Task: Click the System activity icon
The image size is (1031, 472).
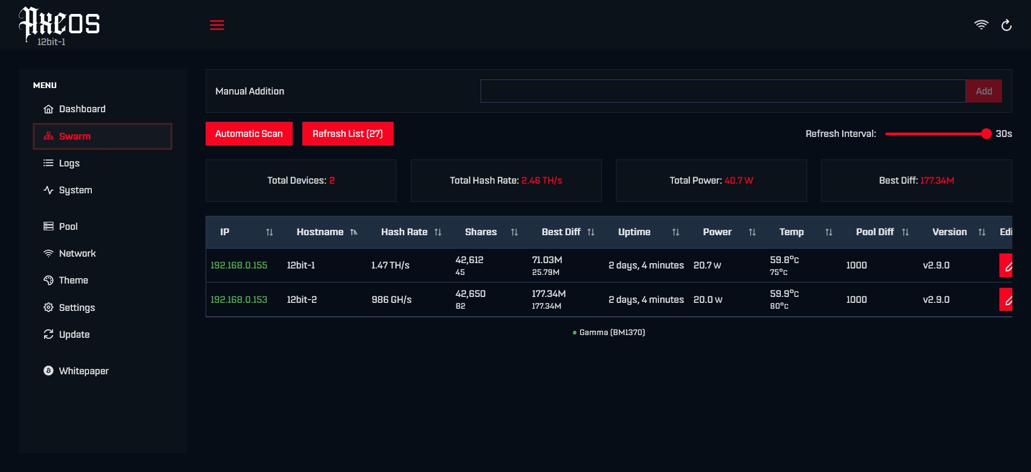Action: click(48, 190)
